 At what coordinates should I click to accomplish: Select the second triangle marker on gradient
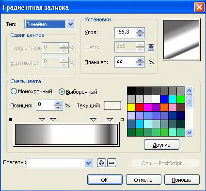pyautogui.click(x=53, y=120)
